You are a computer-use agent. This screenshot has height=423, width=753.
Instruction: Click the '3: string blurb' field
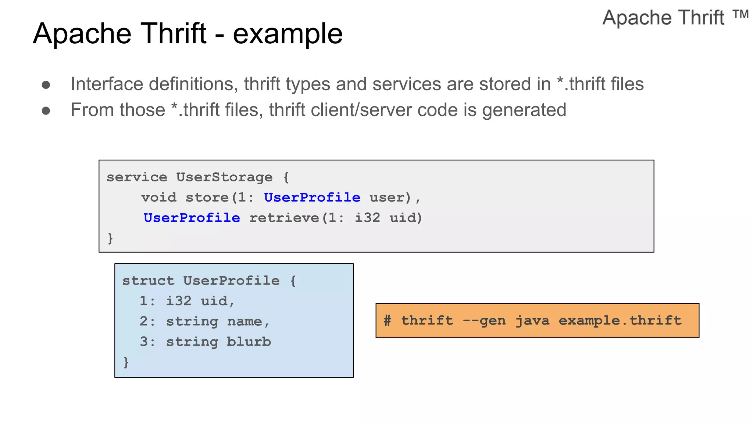coord(205,342)
